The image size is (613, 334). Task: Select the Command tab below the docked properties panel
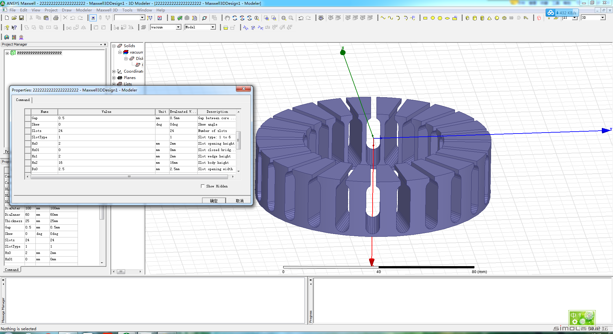(x=12, y=270)
